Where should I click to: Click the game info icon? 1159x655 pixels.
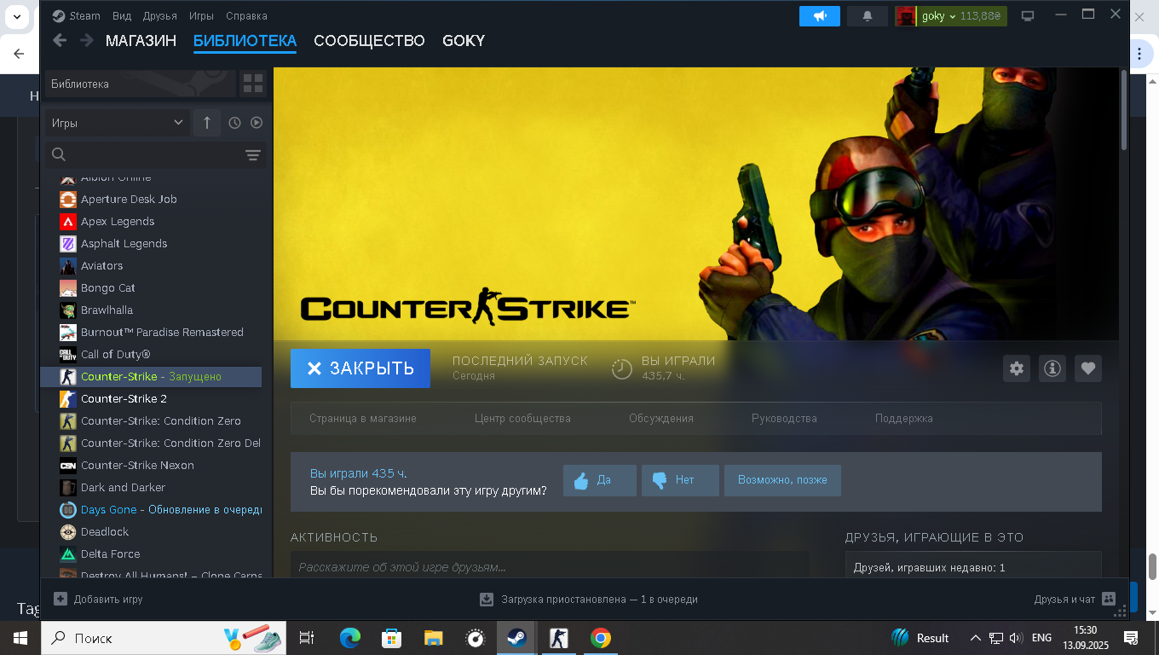(1052, 368)
